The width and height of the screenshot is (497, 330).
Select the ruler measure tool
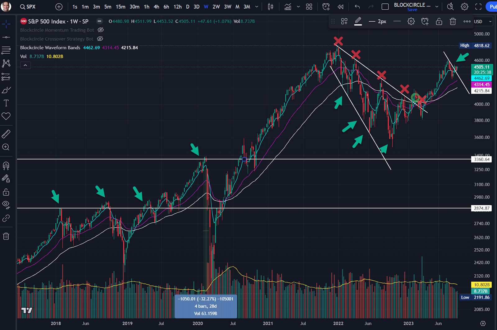6,134
